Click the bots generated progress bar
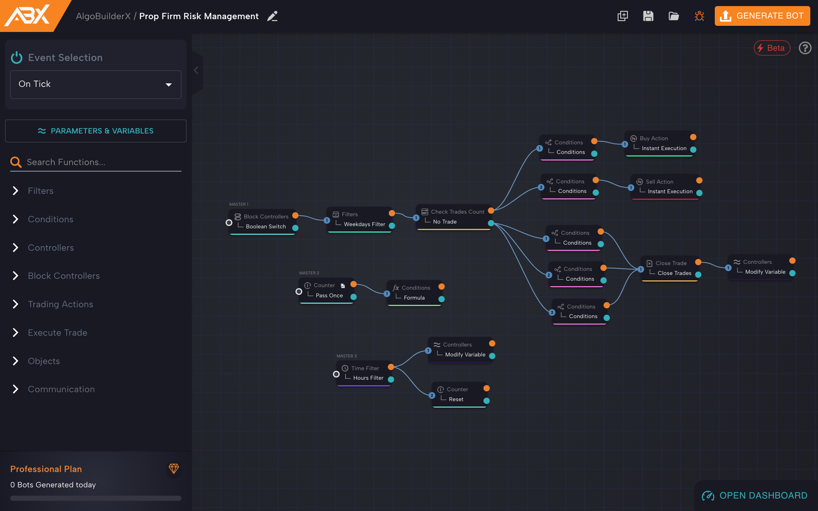Viewport: 818px width, 511px height. pyautogui.click(x=96, y=498)
